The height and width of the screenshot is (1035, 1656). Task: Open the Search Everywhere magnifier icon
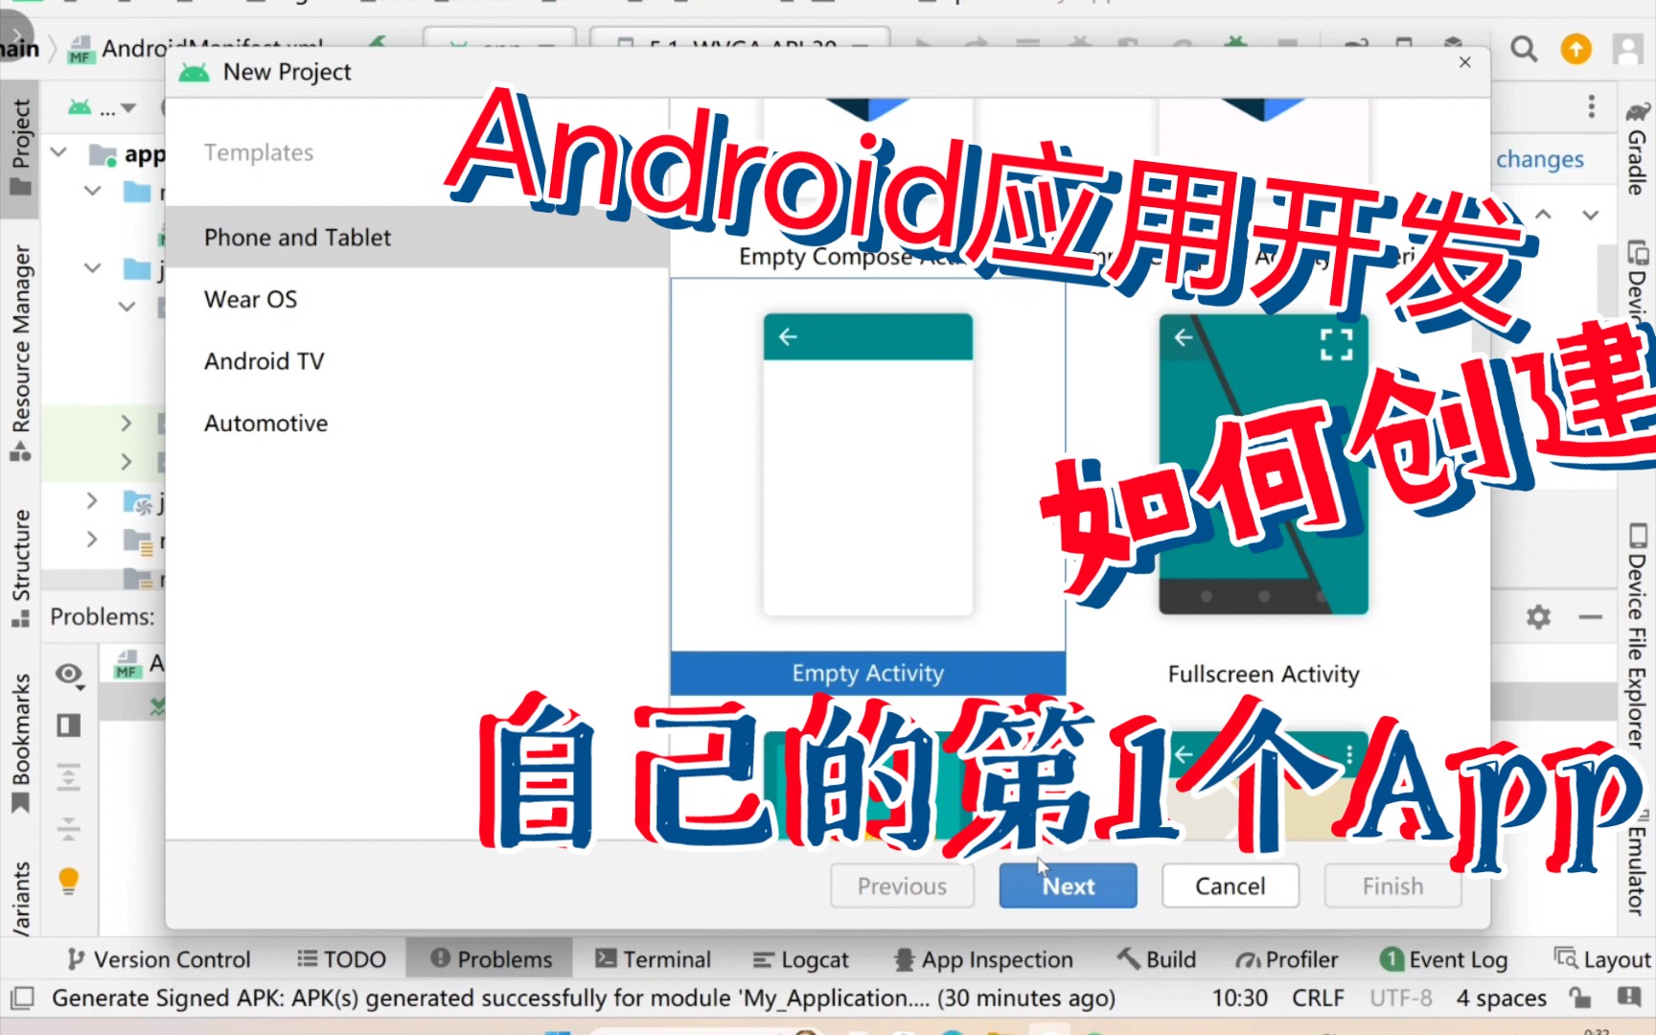pos(1524,48)
